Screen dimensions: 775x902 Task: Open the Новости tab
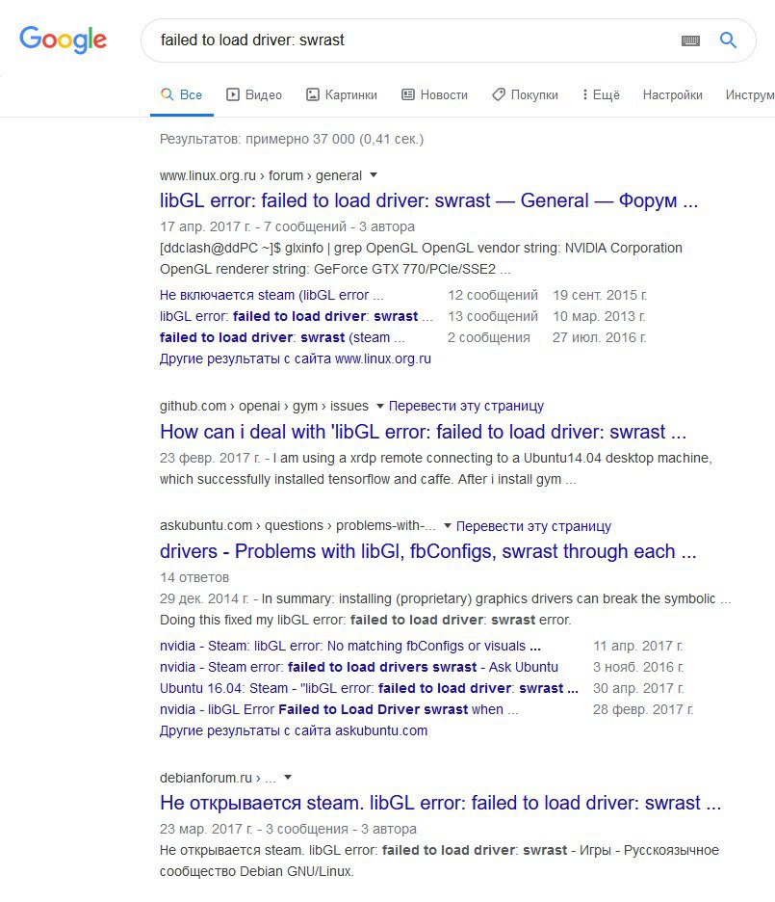pyautogui.click(x=434, y=94)
